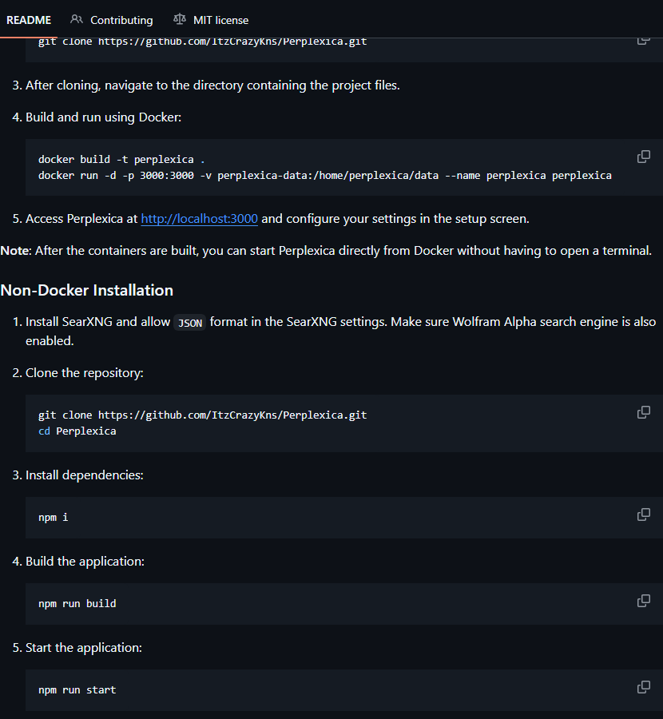The image size is (663, 719).
Task: Open the http://localhost:3000 link
Action: tap(199, 218)
